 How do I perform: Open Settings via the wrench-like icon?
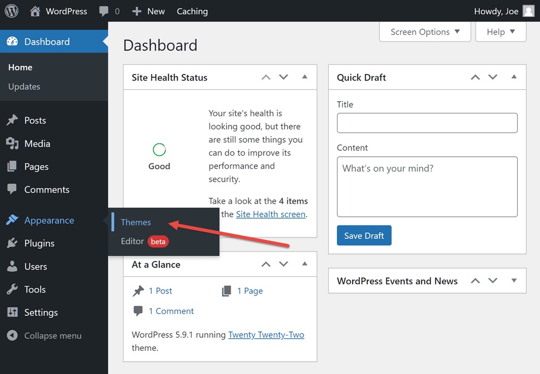click(12, 312)
